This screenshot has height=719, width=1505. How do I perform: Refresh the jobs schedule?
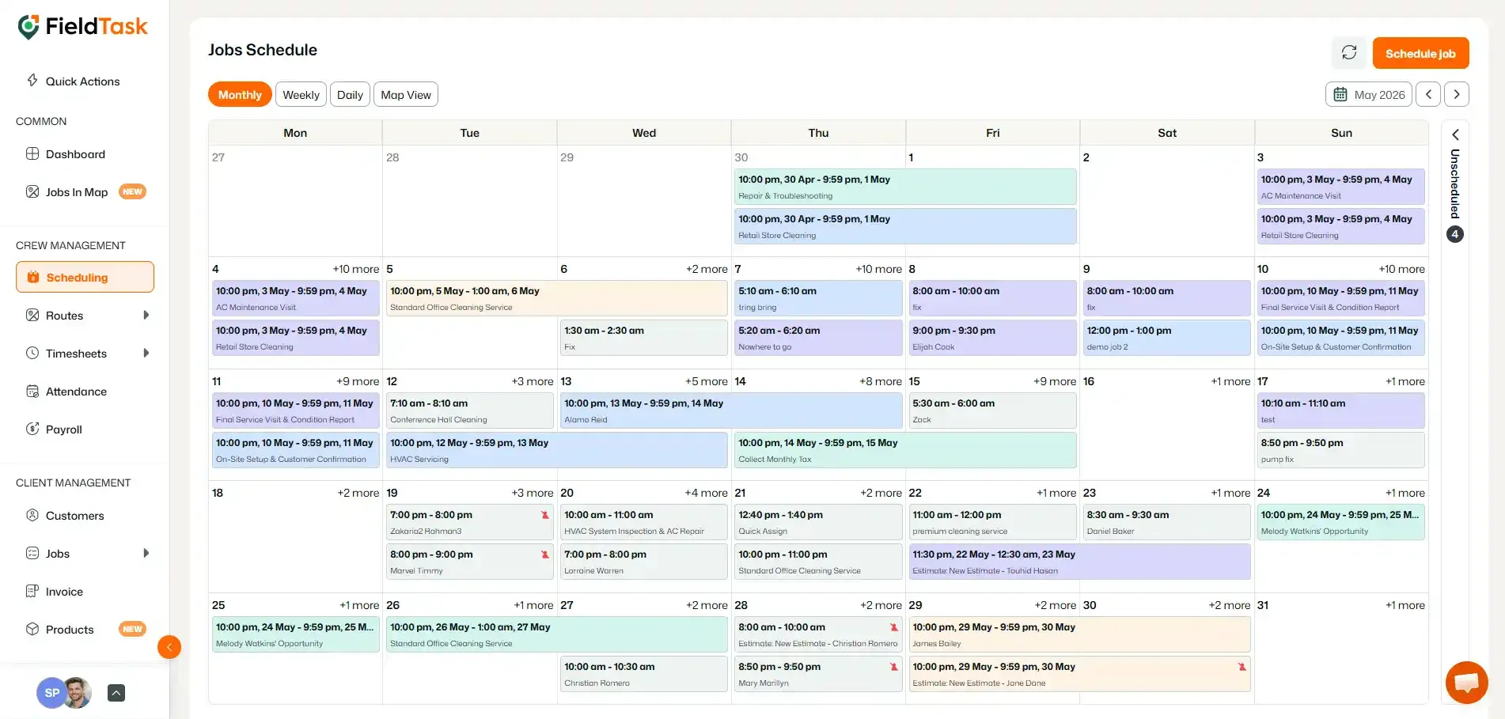pos(1349,53)
